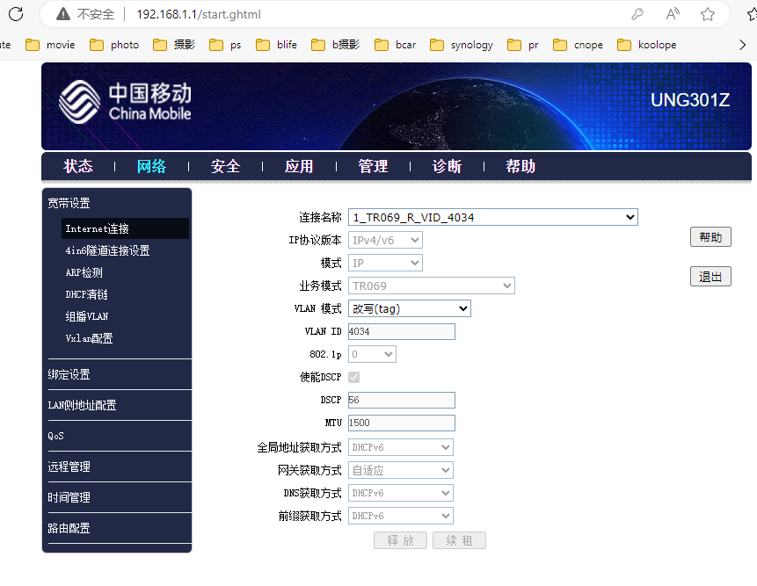Click the read aloud icon in address bar
This screenshot has width=757, height=586.
[x=673, y=14]
